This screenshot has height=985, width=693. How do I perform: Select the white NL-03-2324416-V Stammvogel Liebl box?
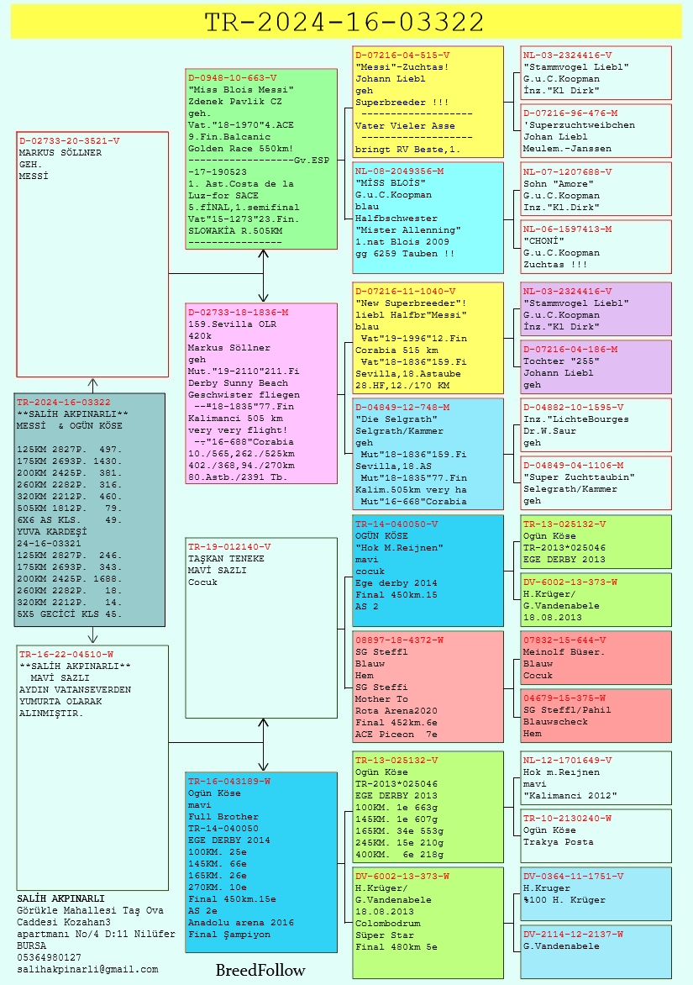[x=596, y=73]
